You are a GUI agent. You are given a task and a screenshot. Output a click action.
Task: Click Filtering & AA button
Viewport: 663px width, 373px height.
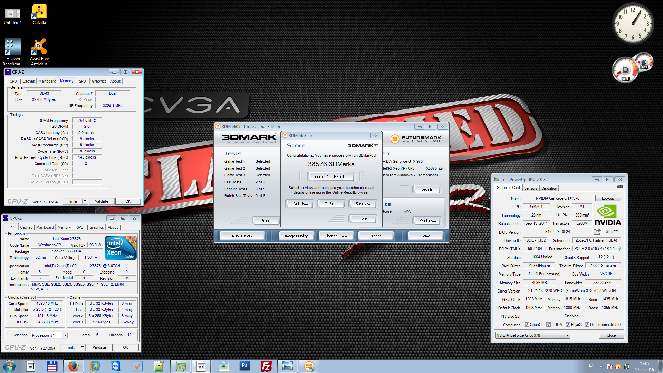pos(337,236)
